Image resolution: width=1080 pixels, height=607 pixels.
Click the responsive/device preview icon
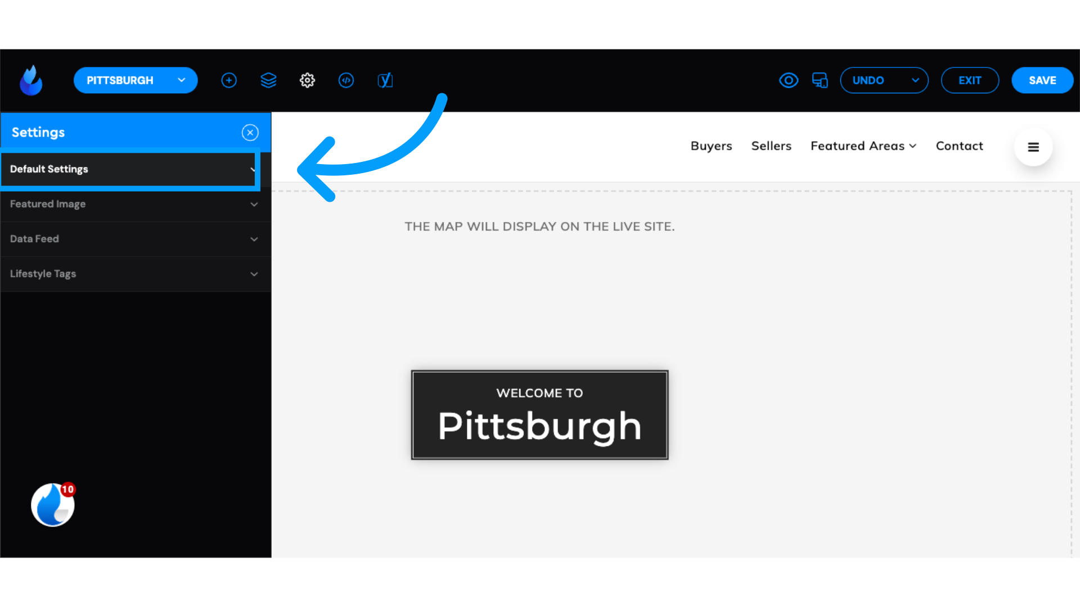click(x=820, y=80)
